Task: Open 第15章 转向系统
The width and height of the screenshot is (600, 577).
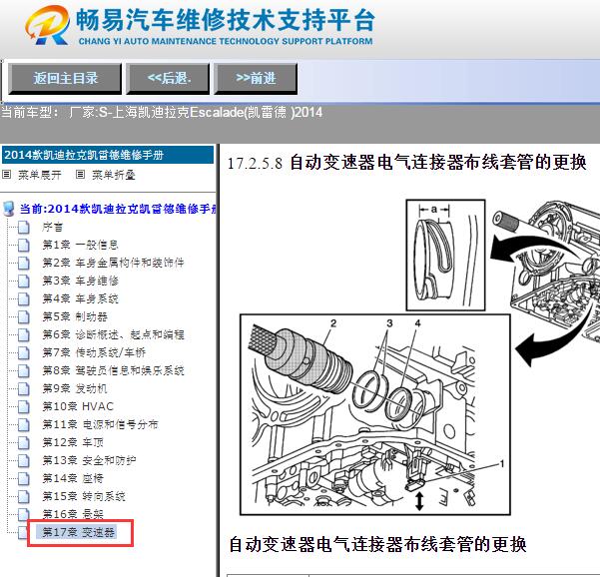Action: [x=84, y=496]
